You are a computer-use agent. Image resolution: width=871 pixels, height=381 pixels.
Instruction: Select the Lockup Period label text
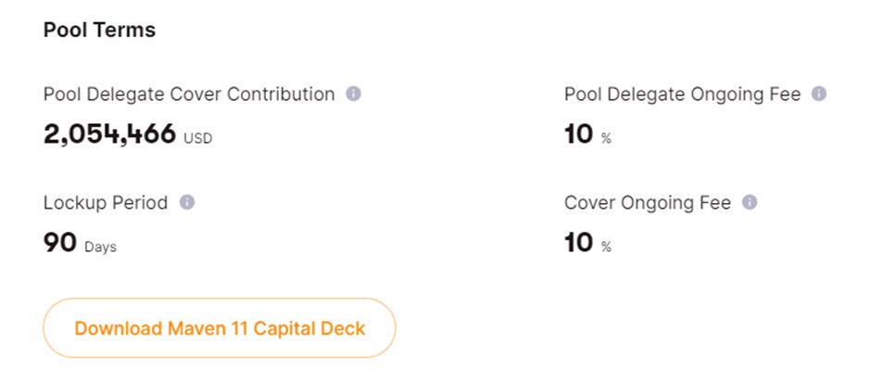coord(106,203)
